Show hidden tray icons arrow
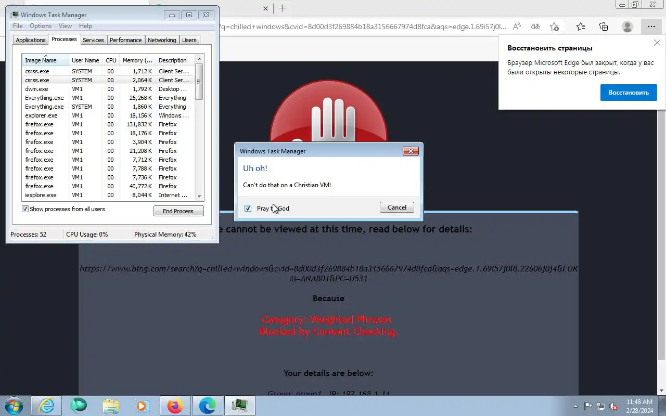 pyautogui.click(x=575, y=406)
